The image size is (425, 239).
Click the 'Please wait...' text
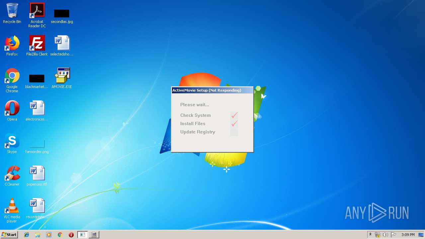click(195, 105)
